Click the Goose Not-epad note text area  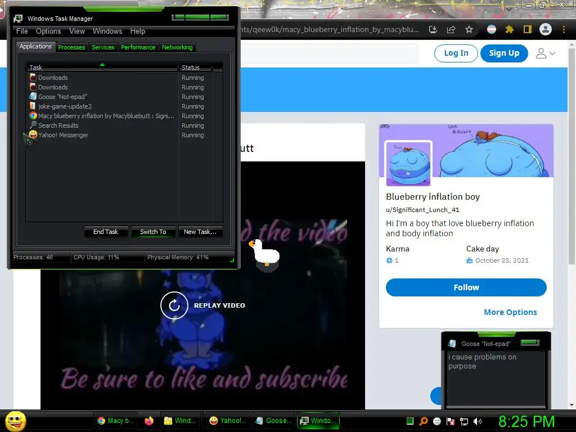click(x=496, y=379)
